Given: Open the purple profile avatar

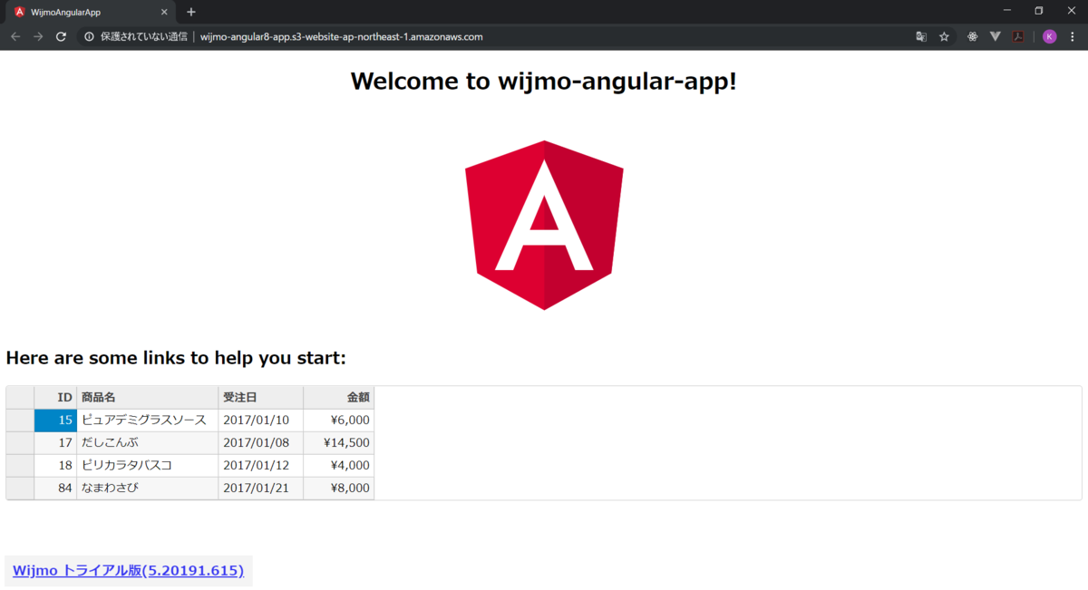Looking at the screenshot, I should click(x=1049, y=37).
